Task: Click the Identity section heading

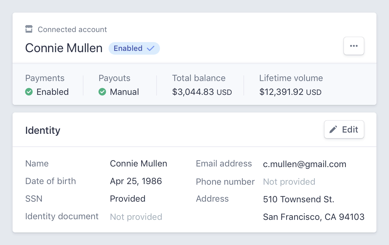Action: (43, 130)
